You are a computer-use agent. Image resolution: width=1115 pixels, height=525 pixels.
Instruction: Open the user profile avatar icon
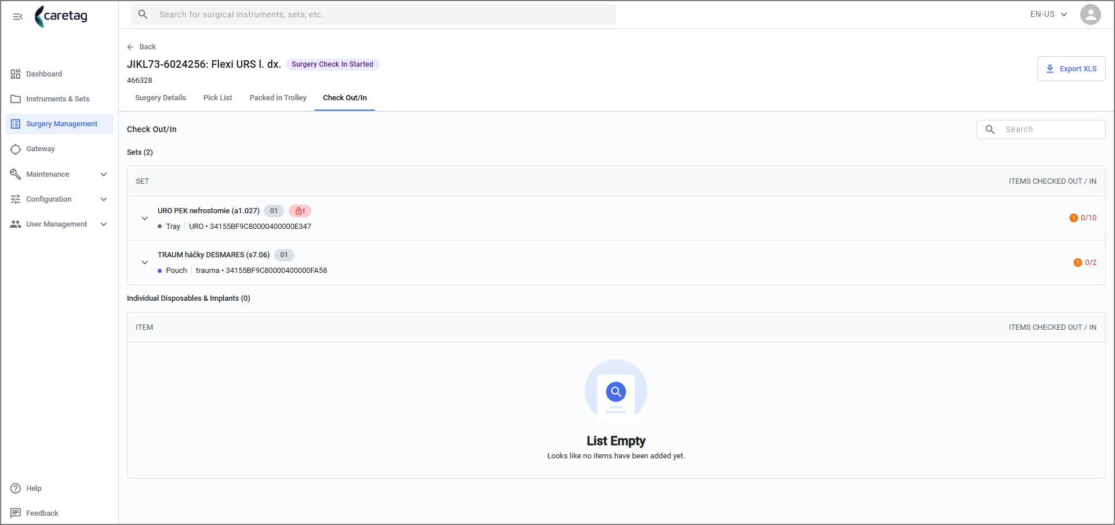coord(1090,14)
